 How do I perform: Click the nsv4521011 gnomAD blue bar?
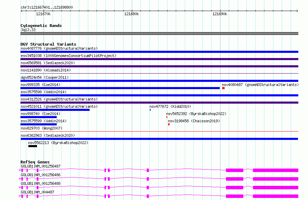pos(55,110)
